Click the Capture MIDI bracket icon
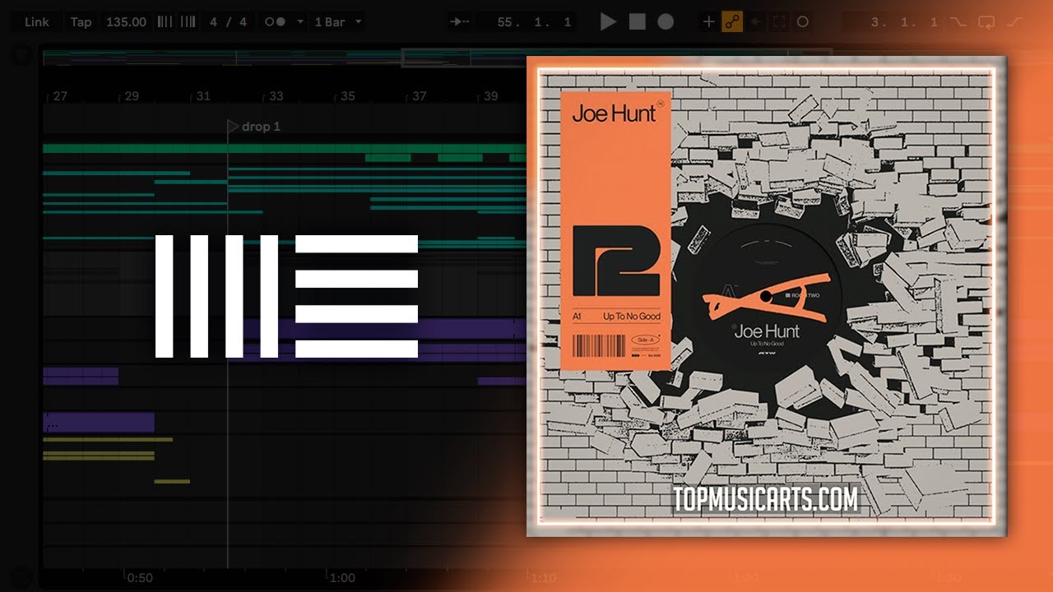Viewport: 1053px width, 592px height. click(779, 22)
